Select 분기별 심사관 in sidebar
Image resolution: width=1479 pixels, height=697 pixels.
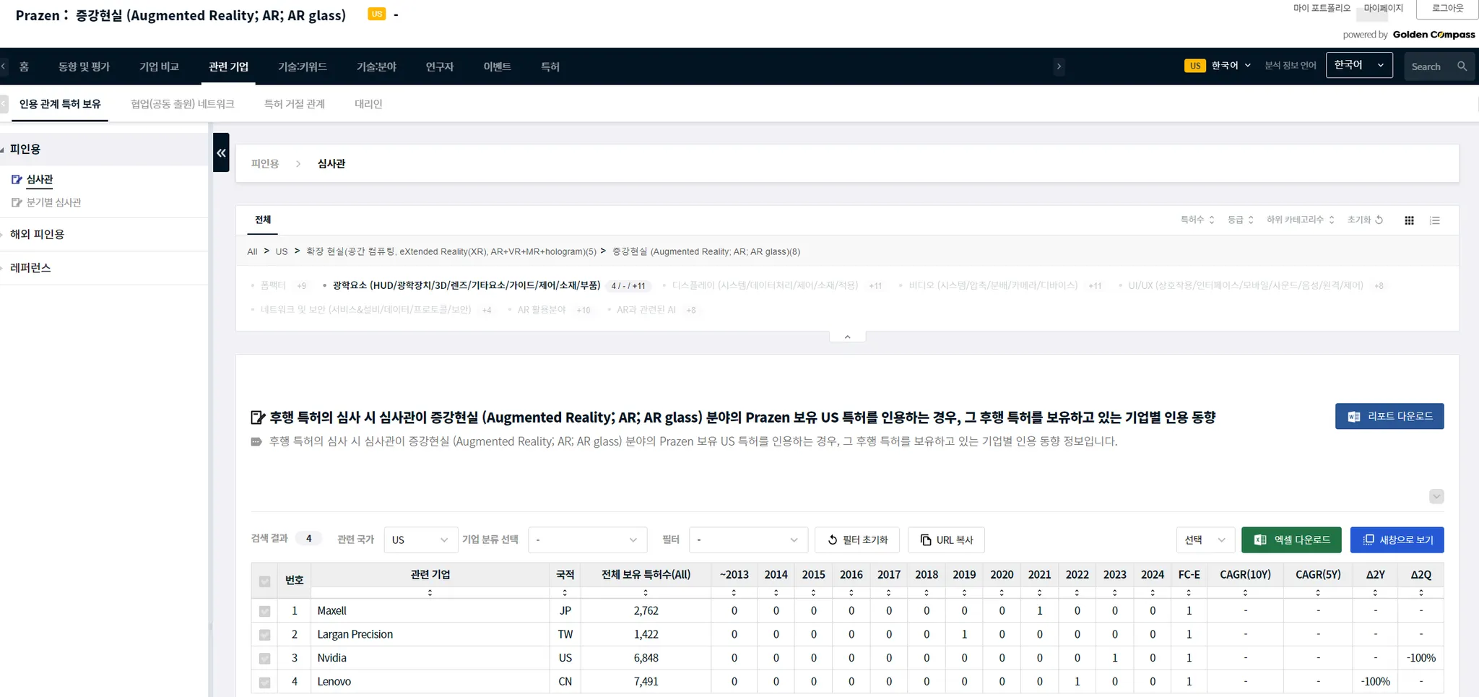(x=53, y=202)
